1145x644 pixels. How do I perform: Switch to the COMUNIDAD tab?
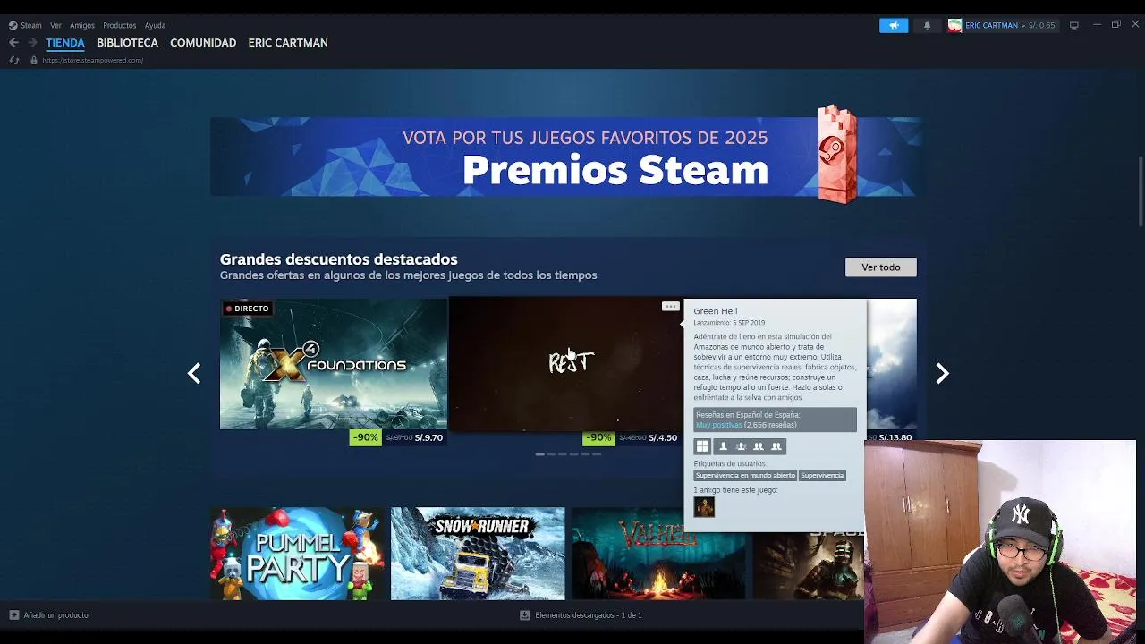pyautogui.click(x=203, y=42)
